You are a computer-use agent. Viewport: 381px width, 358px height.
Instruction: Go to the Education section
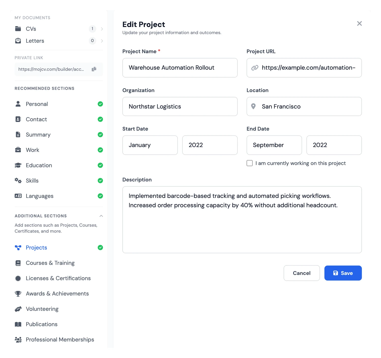(59, 165)
